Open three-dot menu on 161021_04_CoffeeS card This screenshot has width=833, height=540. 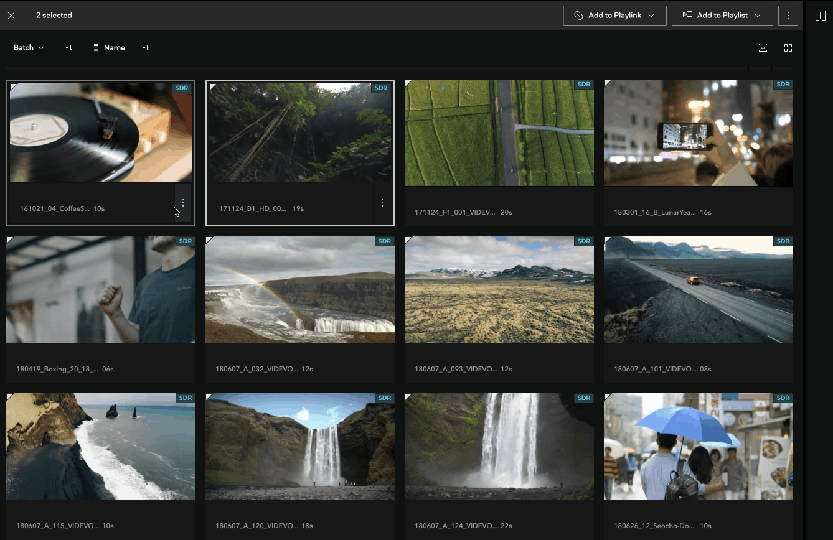tap(183, 203)
